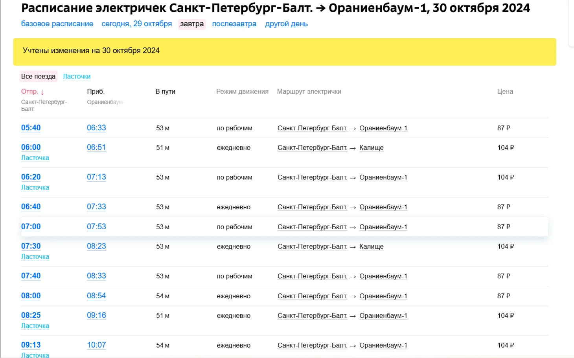Image resolution: width=574 pixels, height=358 pixels.
Task: Click the Приб. arrival column header
Action: click(x=96, y=92)
